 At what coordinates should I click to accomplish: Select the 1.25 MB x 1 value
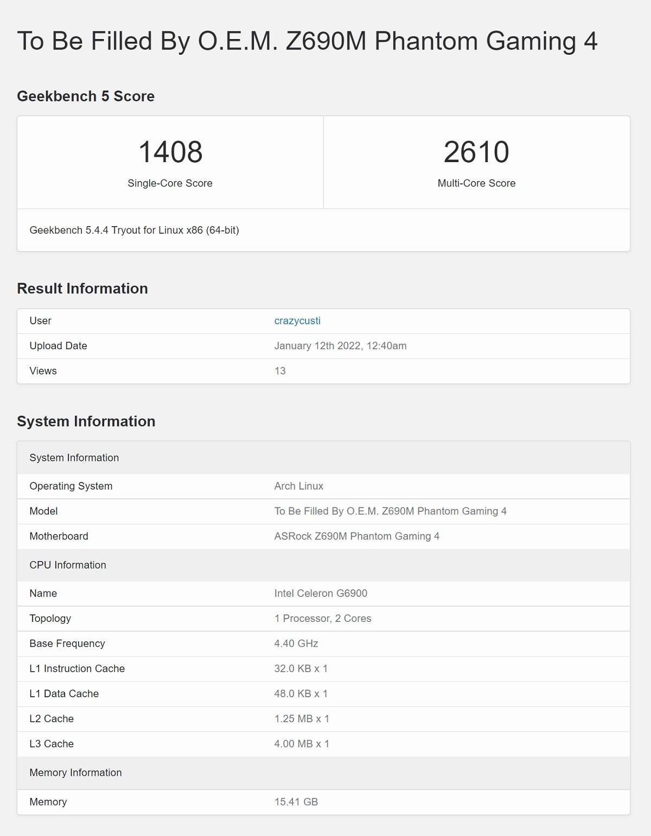pyautogui.click(x=302, y=719)
